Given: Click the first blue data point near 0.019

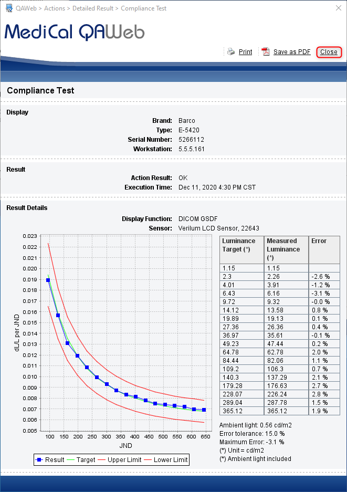Looking at the screenshot, I should coord(48,280).
